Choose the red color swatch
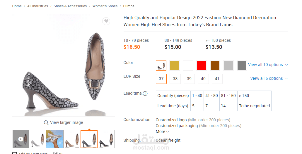The width and height of the screenshot is (302, 154). [202, 65]
